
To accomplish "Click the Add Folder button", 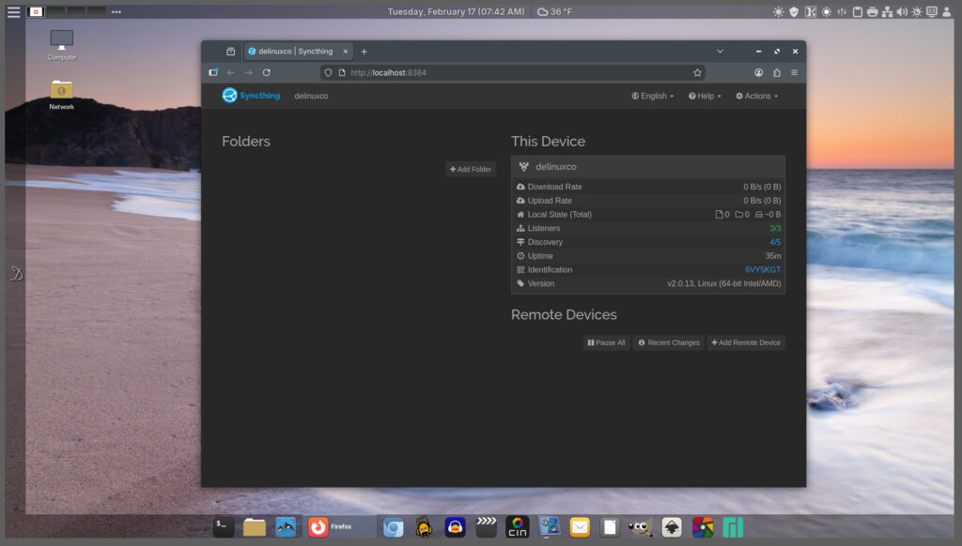I will [471, 170].
